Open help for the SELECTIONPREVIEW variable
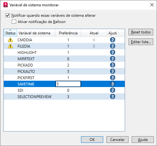 coord(113,96)
